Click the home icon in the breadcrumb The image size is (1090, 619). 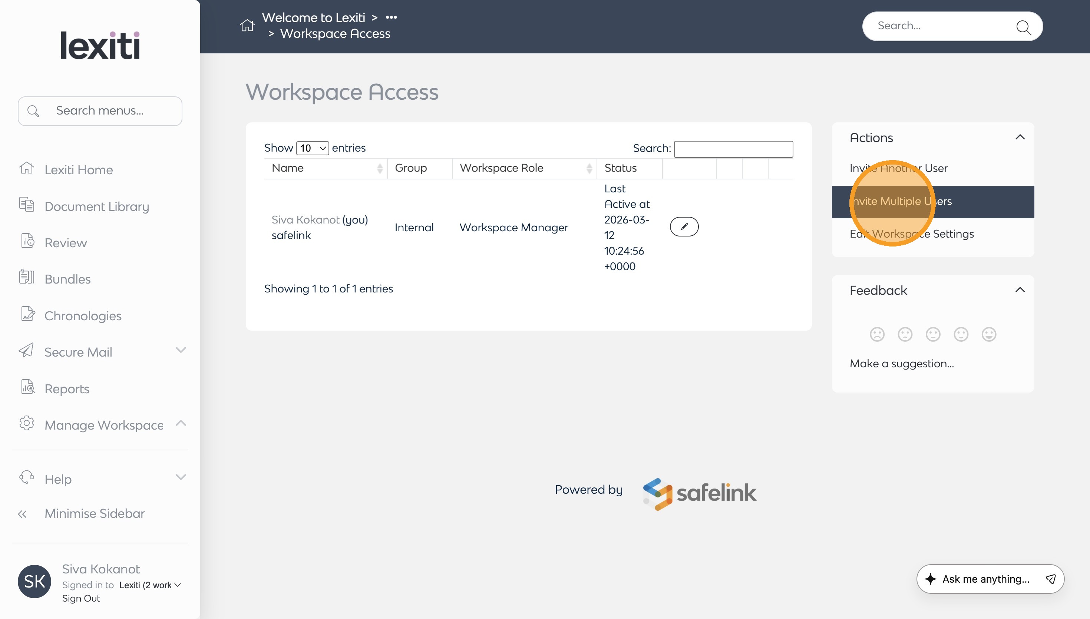[247, 26]
